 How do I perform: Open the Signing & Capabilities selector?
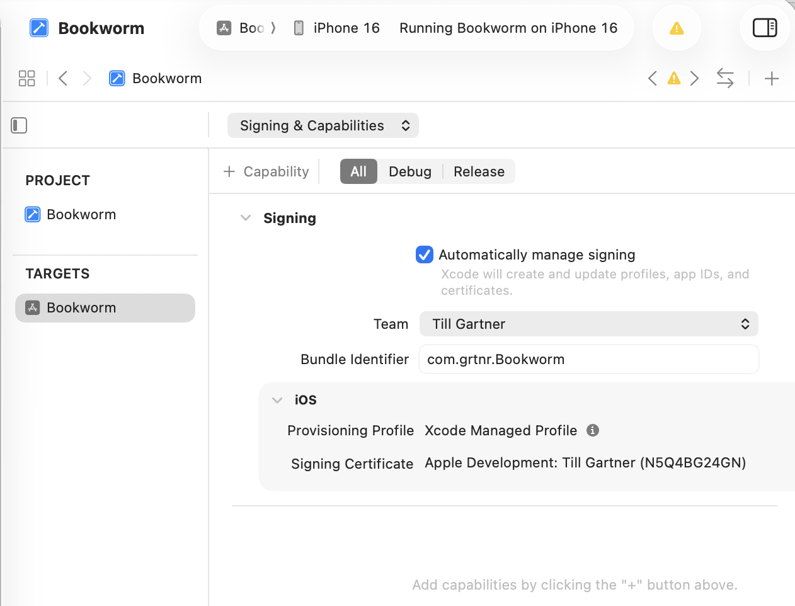[323, 125]
